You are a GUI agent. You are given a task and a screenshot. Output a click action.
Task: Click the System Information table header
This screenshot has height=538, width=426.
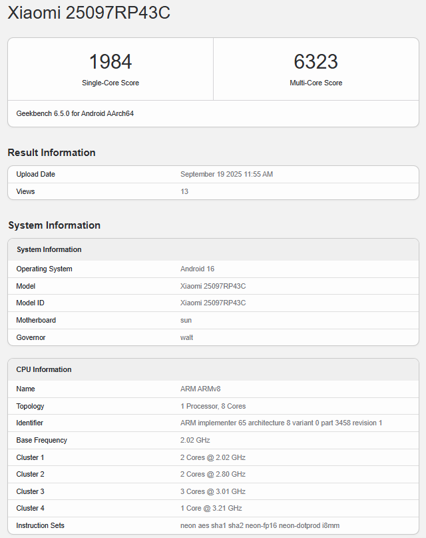click(x=49, y=249)
